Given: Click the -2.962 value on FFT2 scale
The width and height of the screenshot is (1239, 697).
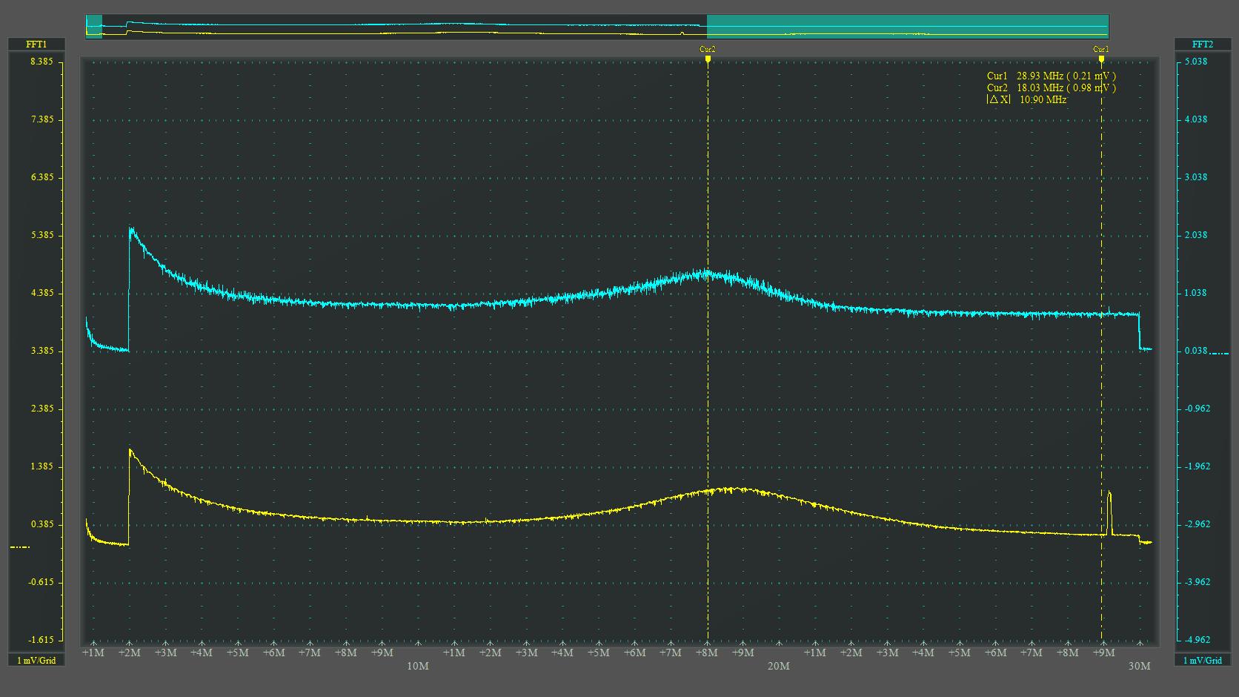Looking at the screenshot, I should point(1198,524).
